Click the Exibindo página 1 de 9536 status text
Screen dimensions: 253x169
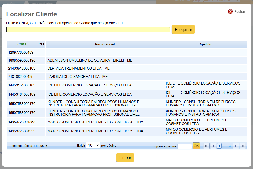coord(28,146)
